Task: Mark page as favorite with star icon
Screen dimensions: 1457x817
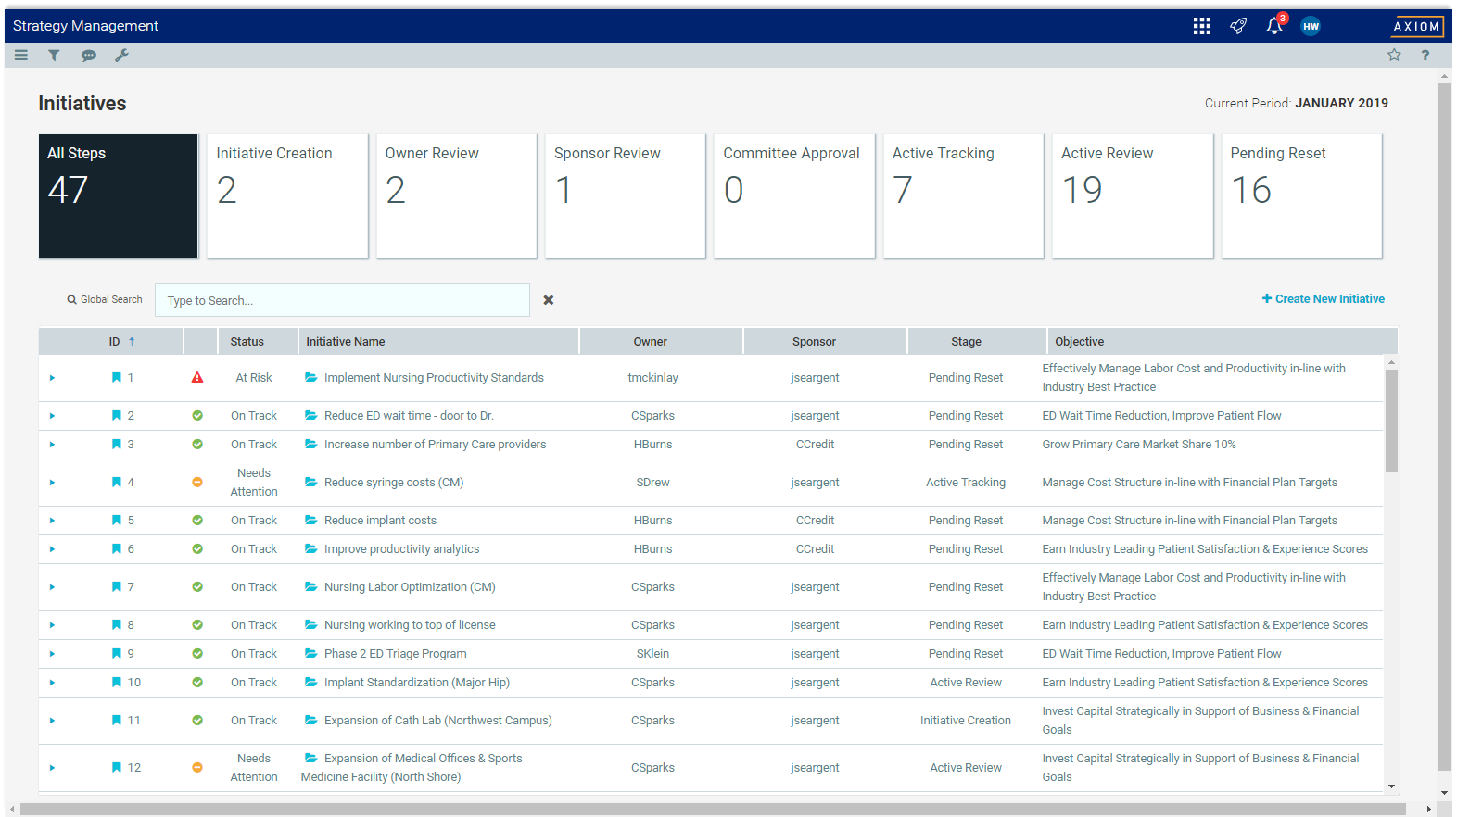Action: [x=1393, y=56]
